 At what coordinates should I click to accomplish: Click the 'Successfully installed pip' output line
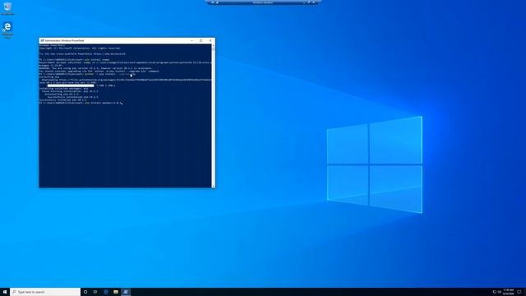[62, 100]
